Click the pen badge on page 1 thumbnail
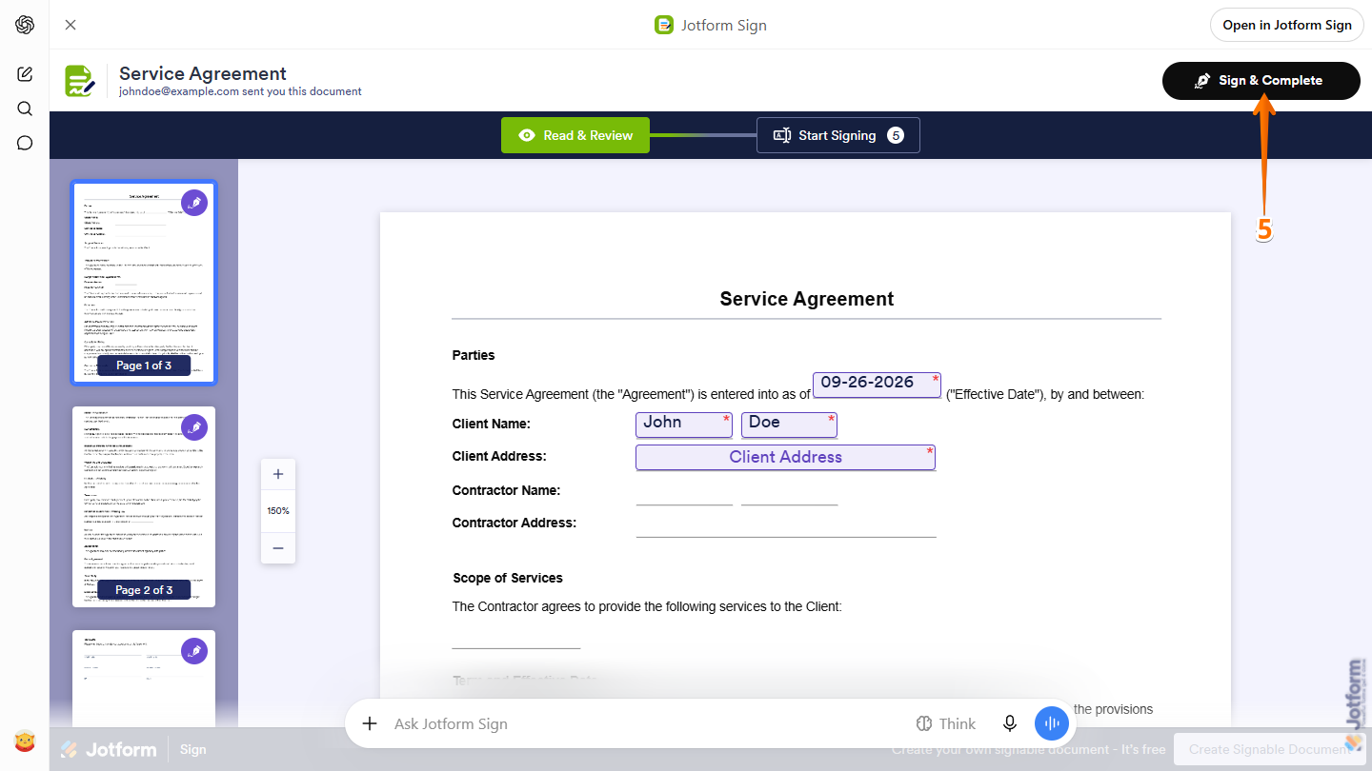 194,203
